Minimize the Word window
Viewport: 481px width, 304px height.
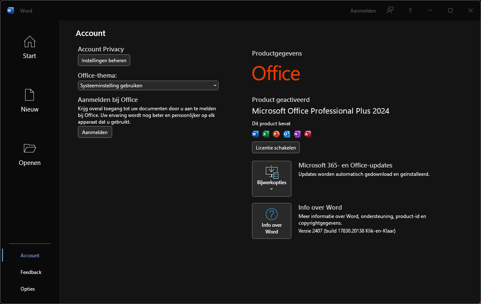430,10
